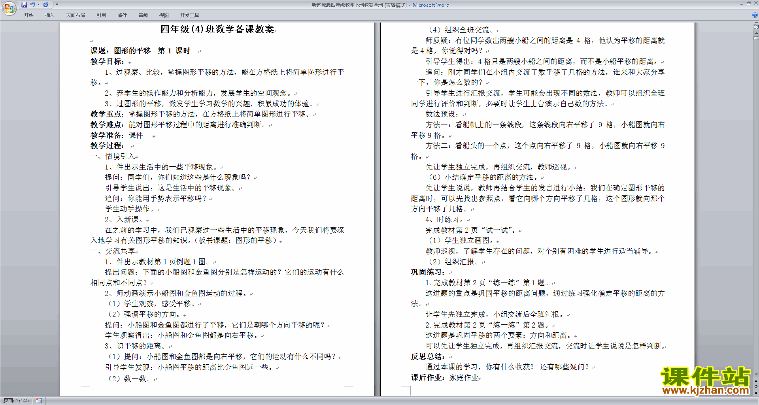Click the line (1) 学生观察, 感受平移。

(x=152, y=304)
